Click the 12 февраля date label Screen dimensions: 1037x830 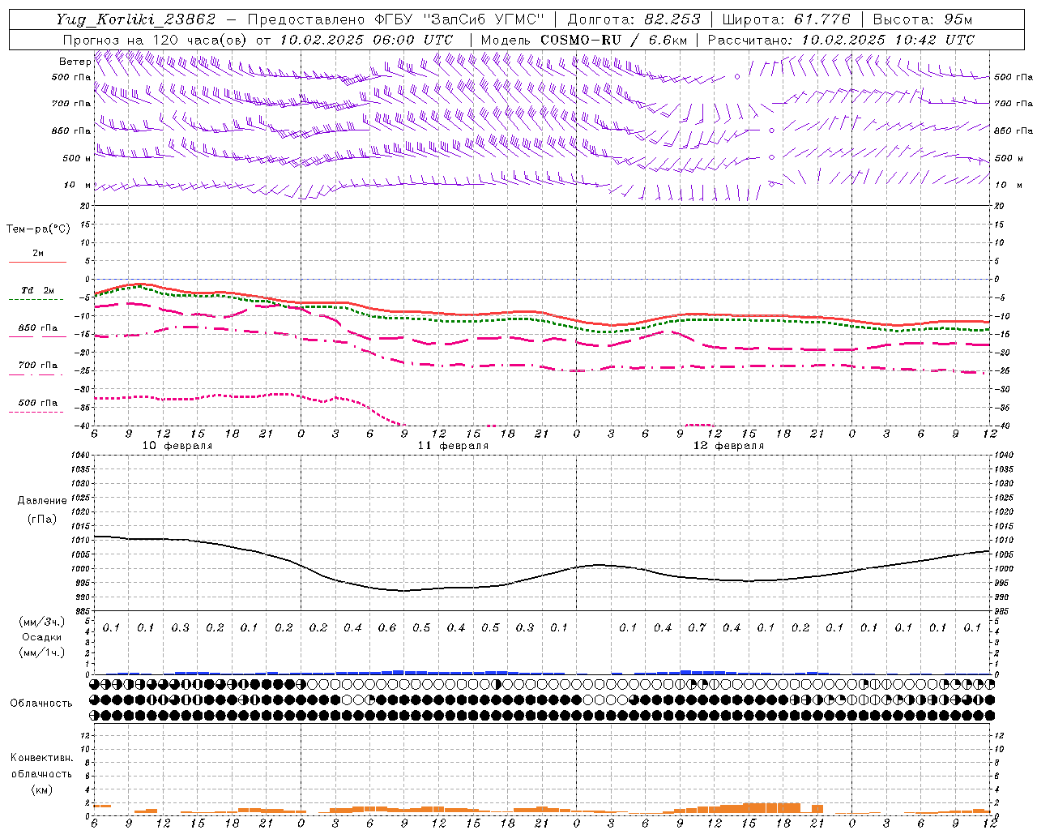point(728,446)
